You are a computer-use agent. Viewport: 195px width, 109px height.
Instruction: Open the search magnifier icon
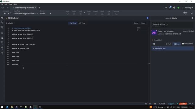pos(192,13)
